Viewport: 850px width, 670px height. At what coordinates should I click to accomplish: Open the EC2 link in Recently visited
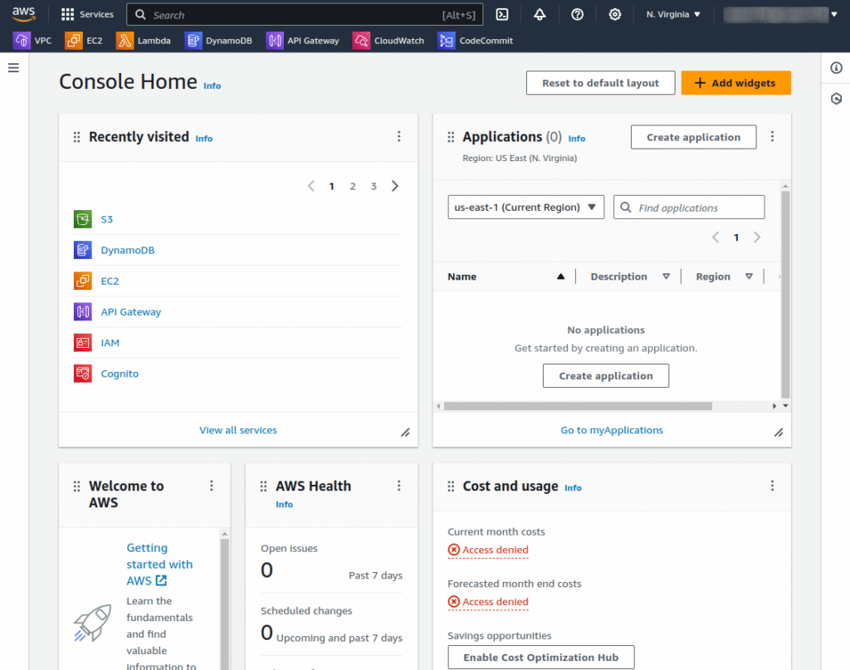[x=110, y=281]
